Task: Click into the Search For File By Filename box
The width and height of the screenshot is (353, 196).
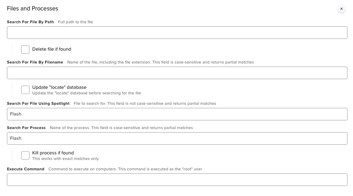Action: point(177,73)
